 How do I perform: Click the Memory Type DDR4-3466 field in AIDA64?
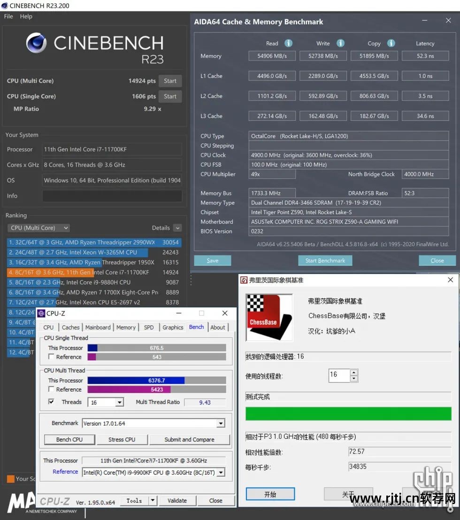(349, 202)
